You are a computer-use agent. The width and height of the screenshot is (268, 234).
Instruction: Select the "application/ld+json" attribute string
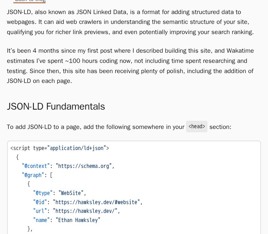[77, 148]
